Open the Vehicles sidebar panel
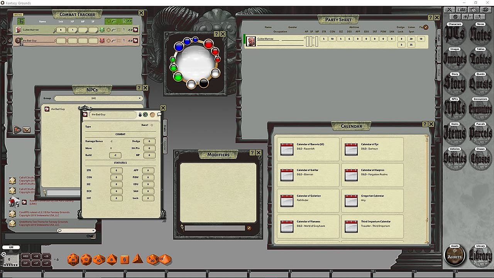494x278 pixels. click(455, 158)
